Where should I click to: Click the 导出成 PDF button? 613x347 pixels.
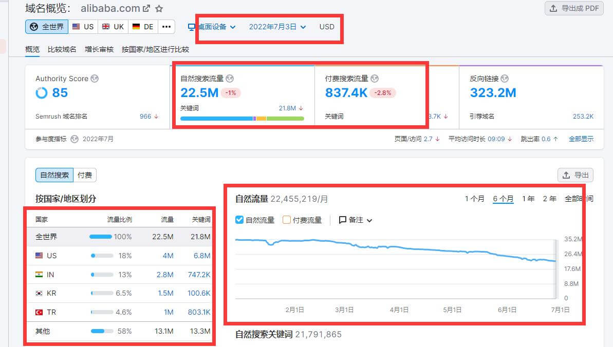(574, 8)
